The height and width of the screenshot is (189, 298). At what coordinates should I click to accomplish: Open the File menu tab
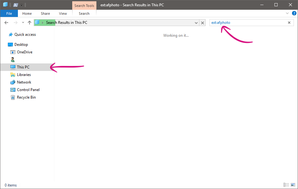coord(9,13)
